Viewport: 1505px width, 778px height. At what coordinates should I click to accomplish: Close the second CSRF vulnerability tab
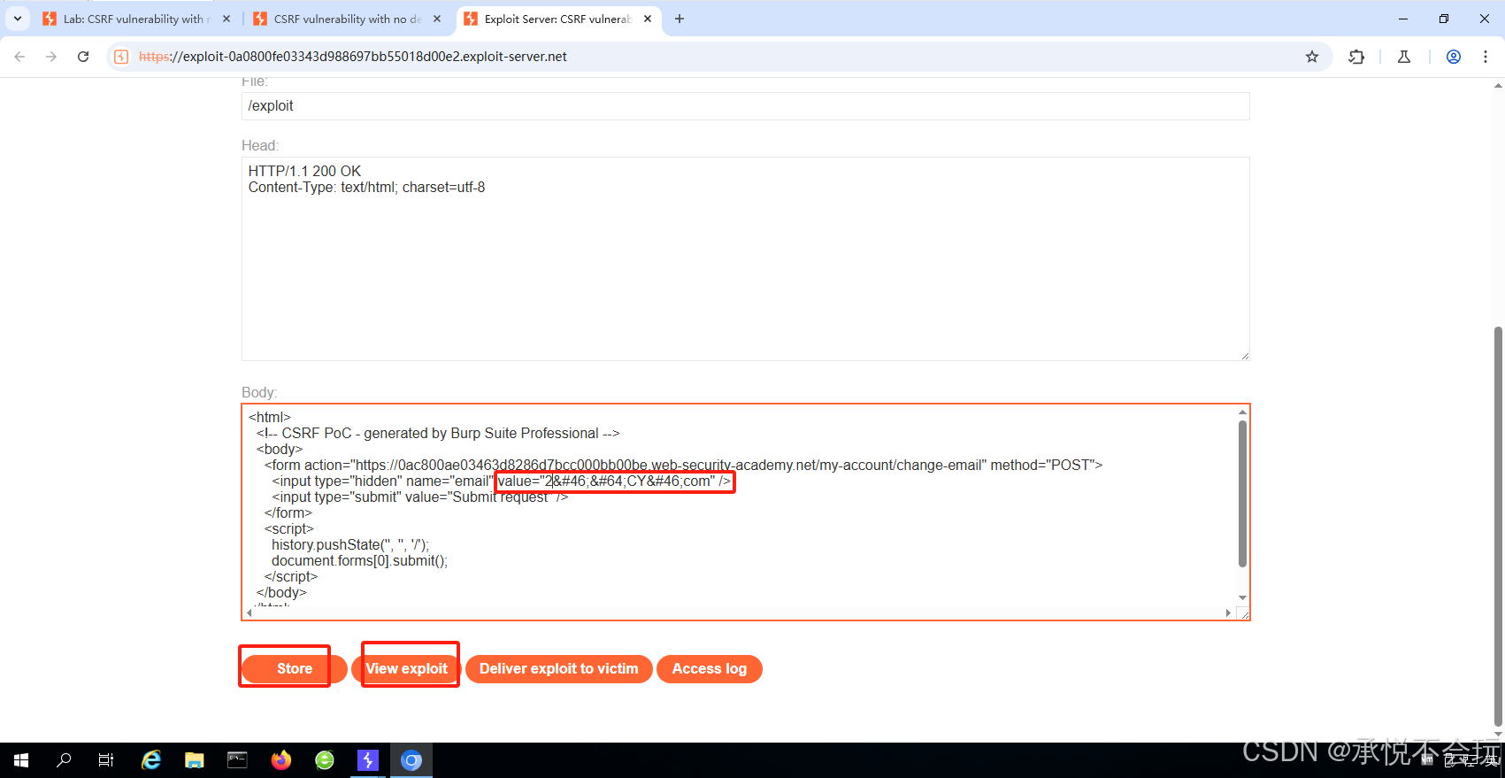(x=437, y=19)
